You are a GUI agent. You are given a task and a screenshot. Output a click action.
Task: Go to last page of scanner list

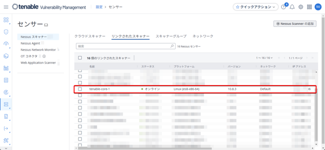point(312,58)
